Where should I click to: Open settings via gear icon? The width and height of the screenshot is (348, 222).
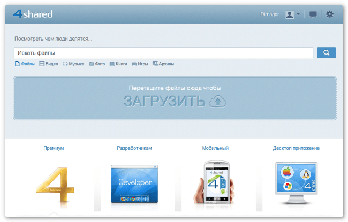(x=330, y=14)
